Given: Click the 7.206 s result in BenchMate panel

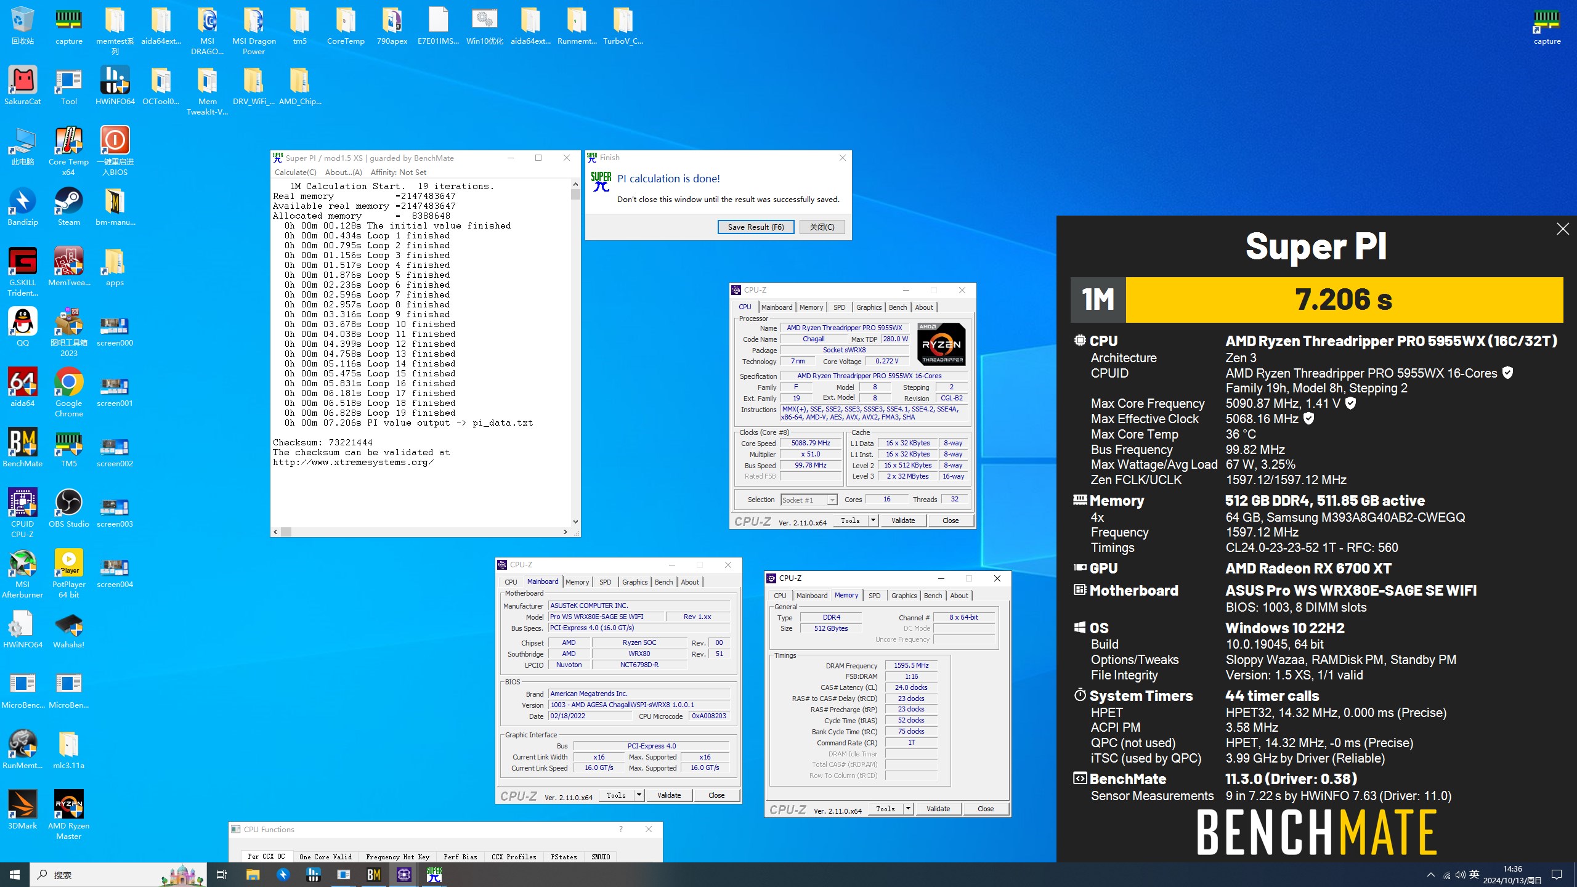Looking at the screenshot, I should (1344, 299).
